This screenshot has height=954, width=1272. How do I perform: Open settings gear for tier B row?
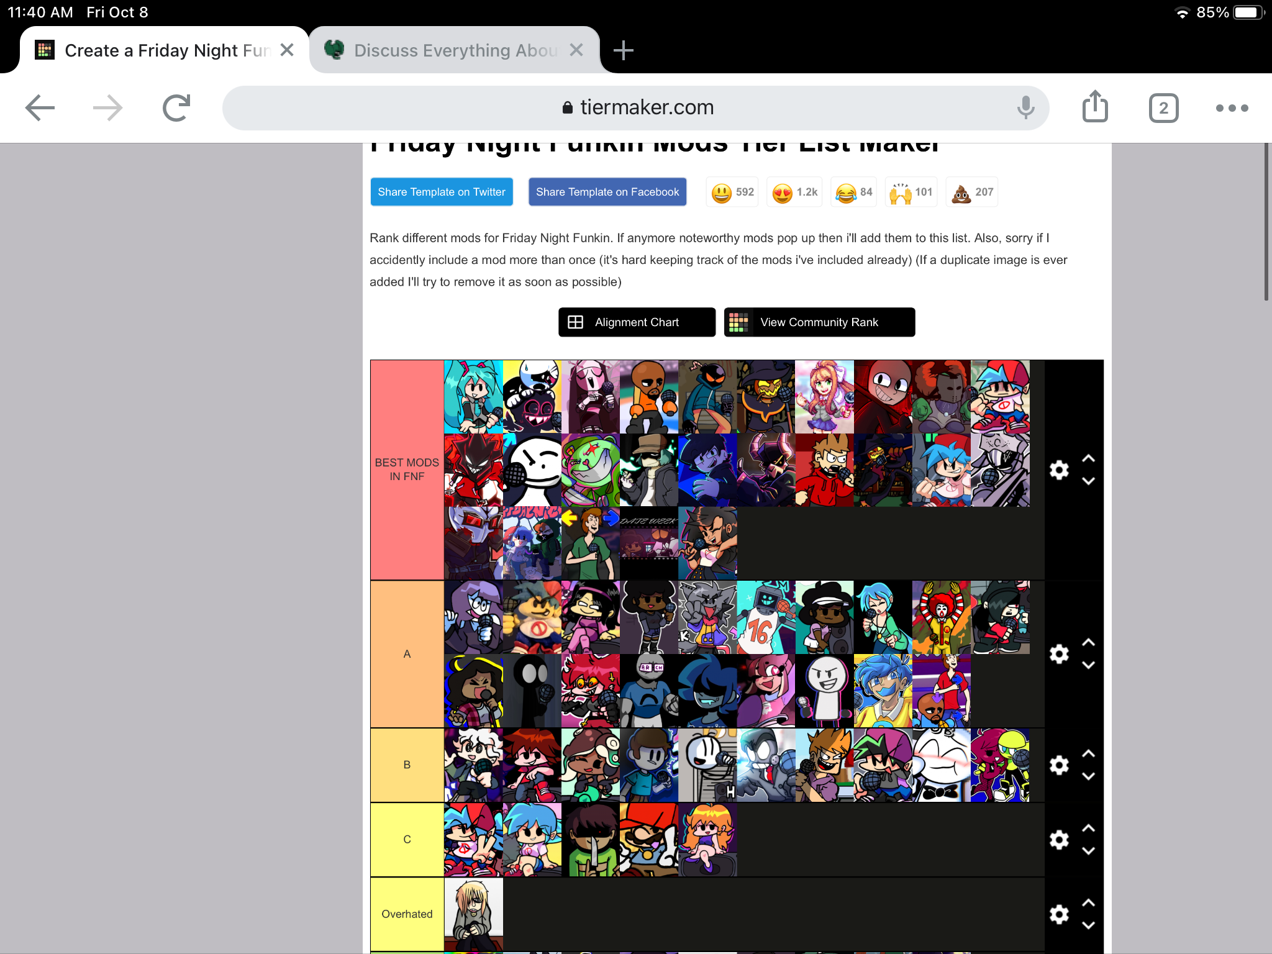[x=1059, y=765]
